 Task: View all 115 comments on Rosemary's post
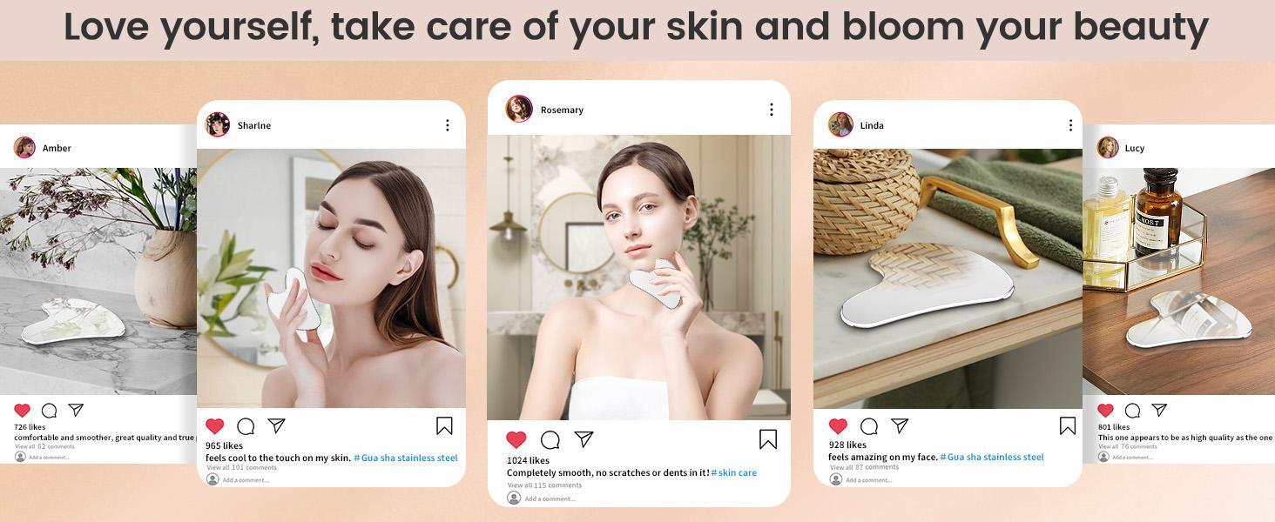[x=544, y=485]
